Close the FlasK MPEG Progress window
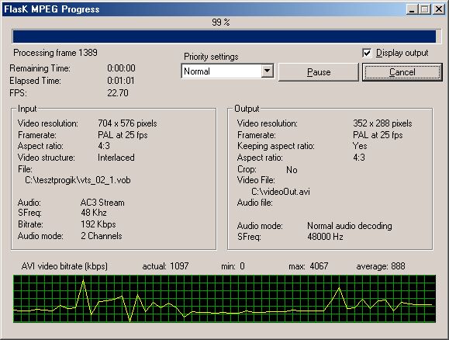The image size is (449, 340). point(438,9)
